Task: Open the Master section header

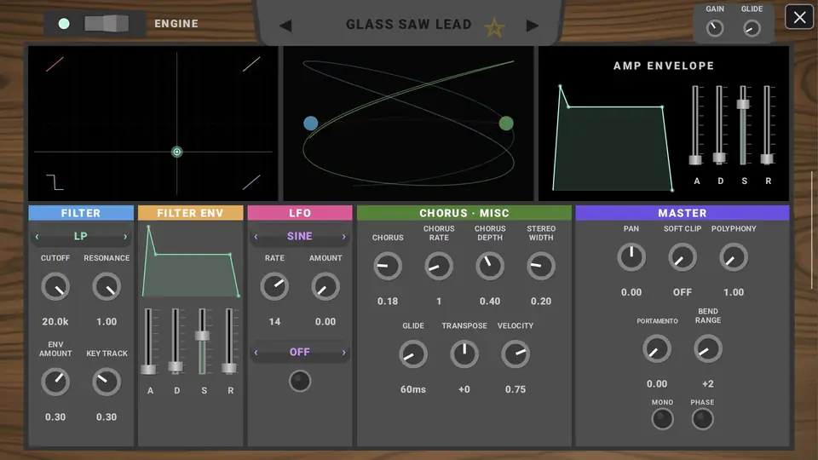Action: coord(683,213)
